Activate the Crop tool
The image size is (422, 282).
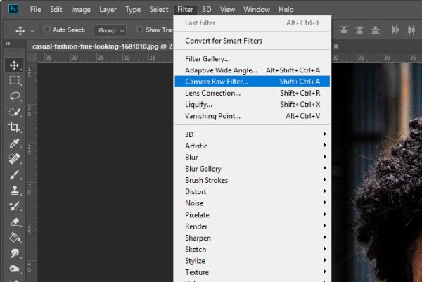coord(14,127)
